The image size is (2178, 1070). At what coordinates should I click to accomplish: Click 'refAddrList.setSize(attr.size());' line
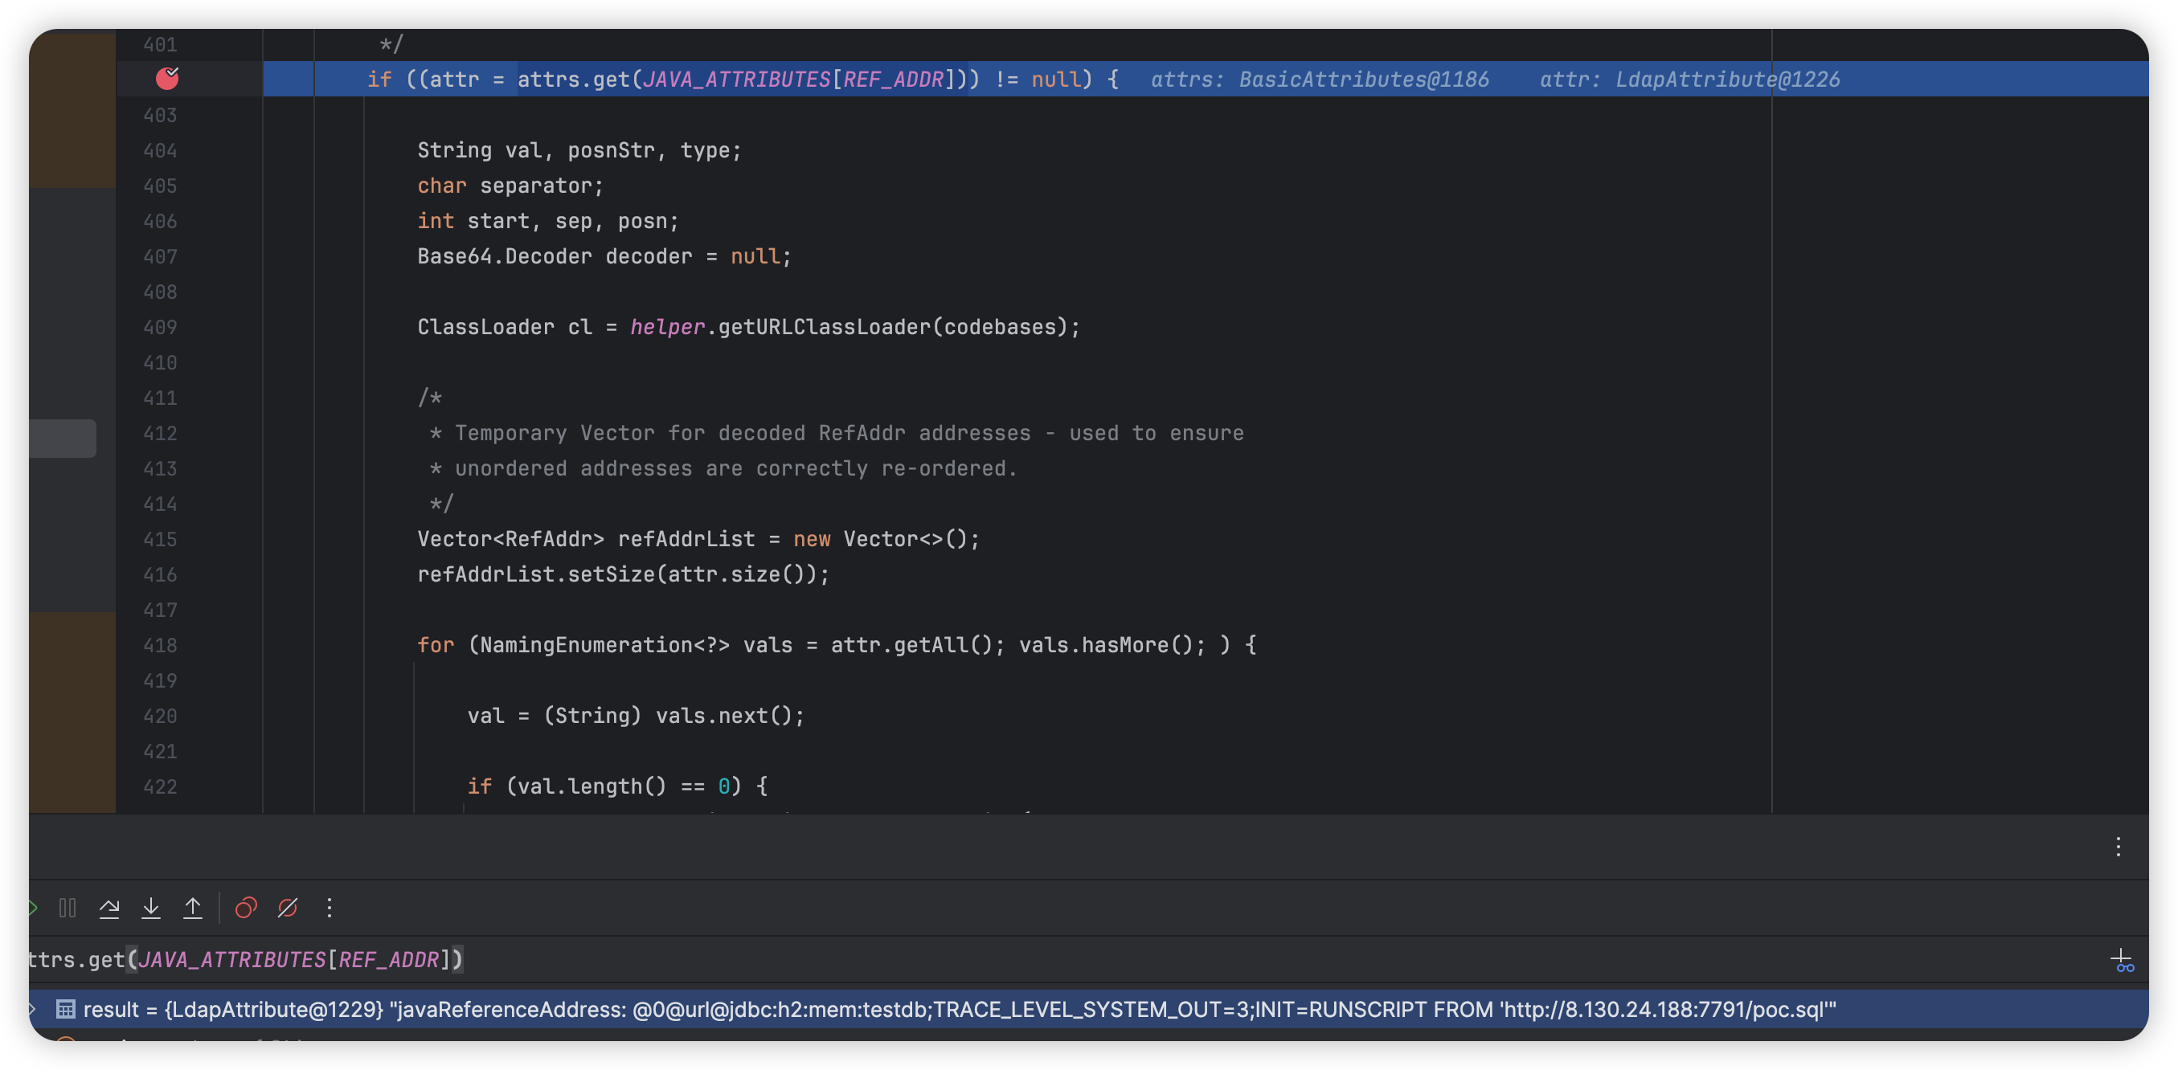pyautogui.click(x=623, y=574)
